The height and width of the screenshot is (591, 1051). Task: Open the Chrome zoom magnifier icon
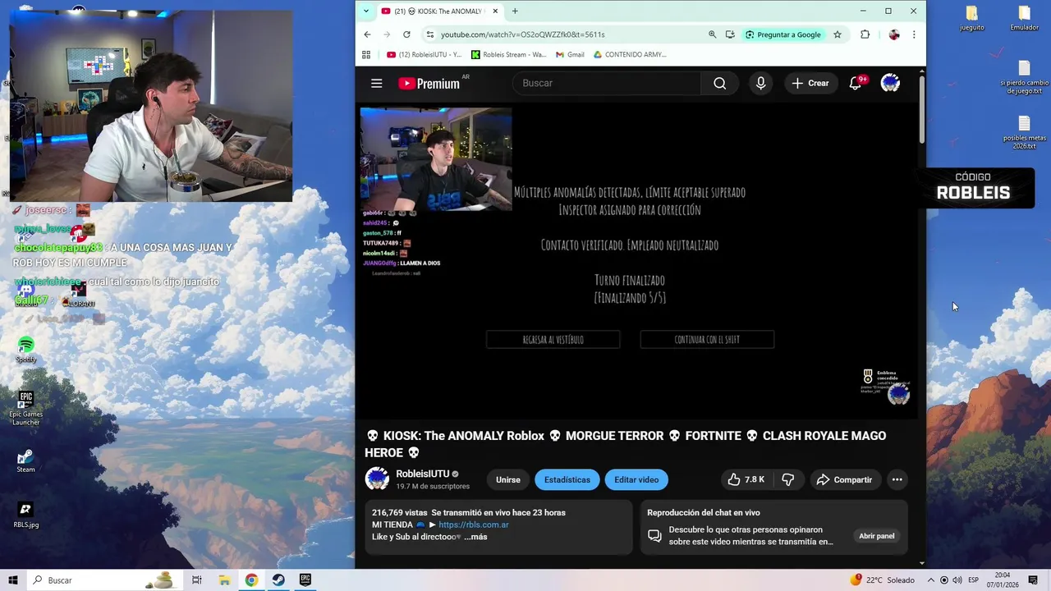(712, 34)
